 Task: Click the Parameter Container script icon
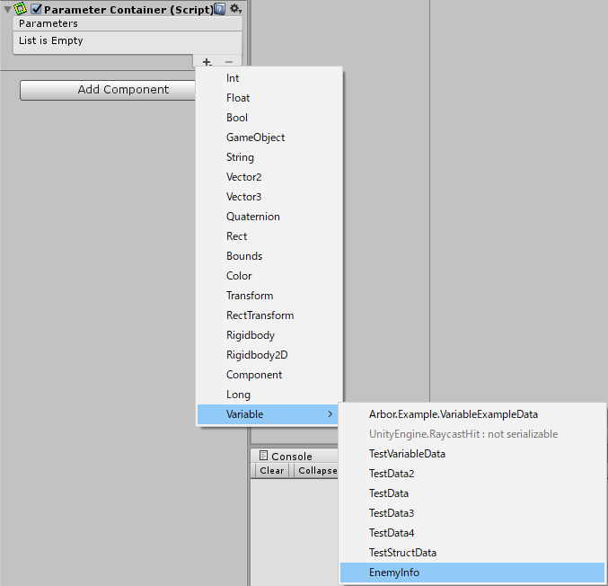point(20,9)
